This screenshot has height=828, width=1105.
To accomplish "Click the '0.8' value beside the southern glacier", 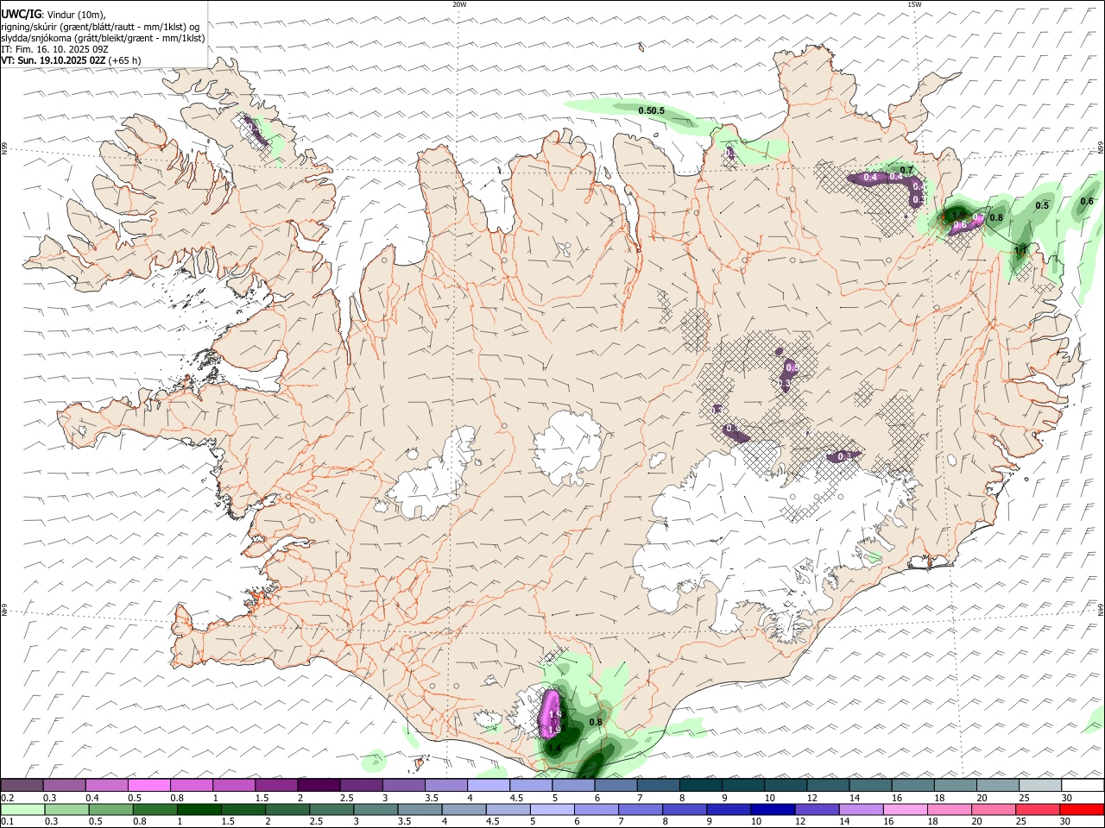I will pyautogui.click(x=595, y=722).
